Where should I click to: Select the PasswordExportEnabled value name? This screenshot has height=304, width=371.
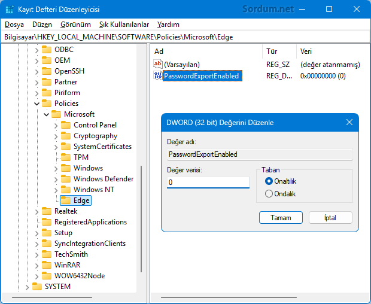202,76
